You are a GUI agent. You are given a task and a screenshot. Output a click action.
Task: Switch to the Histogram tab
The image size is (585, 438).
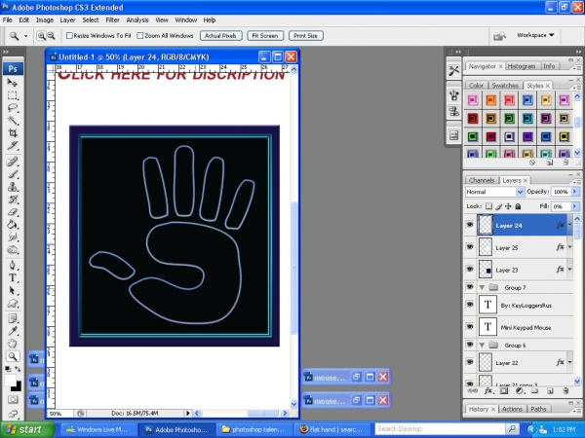[x=522, y=66]
